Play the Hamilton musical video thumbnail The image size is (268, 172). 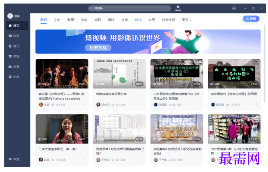(x=62, y=74)
